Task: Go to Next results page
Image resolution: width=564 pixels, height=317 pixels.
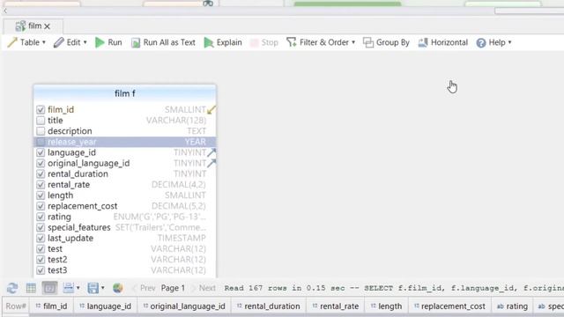Action: 204,288
